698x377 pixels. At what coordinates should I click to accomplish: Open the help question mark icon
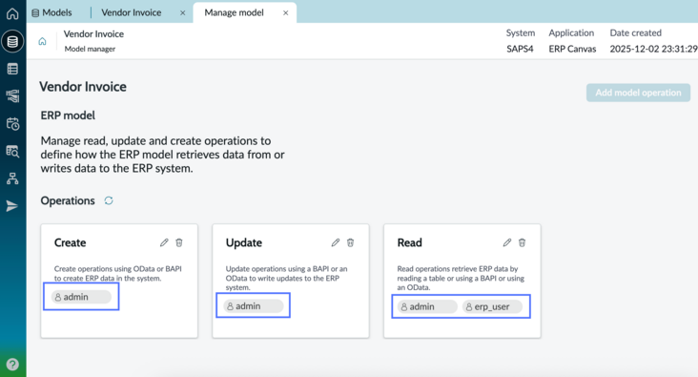coord(12,364)
